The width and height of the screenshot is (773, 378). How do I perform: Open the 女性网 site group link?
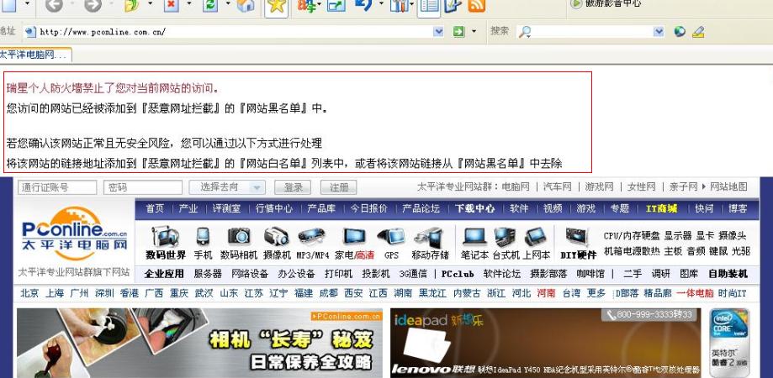point(642,187)
